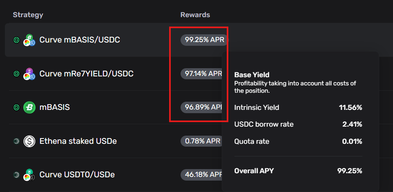Click green status badge beside Curve mRe7YIELD/USDC
This screenshot has width=393, height=192.
(x=16, y=74)
